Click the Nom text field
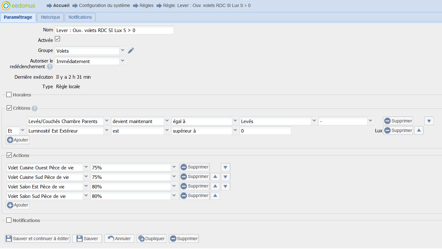 tap(114, 30)
